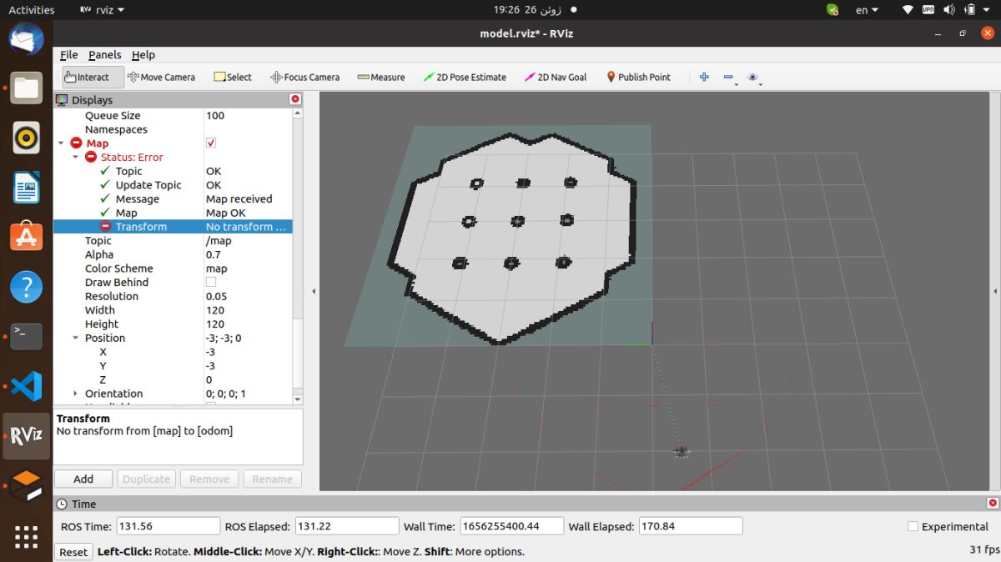Open Visual Studio Code from dock
The width and height of the screenshot is (1001, 562).
pyautogui.click(x=26, y=386)
